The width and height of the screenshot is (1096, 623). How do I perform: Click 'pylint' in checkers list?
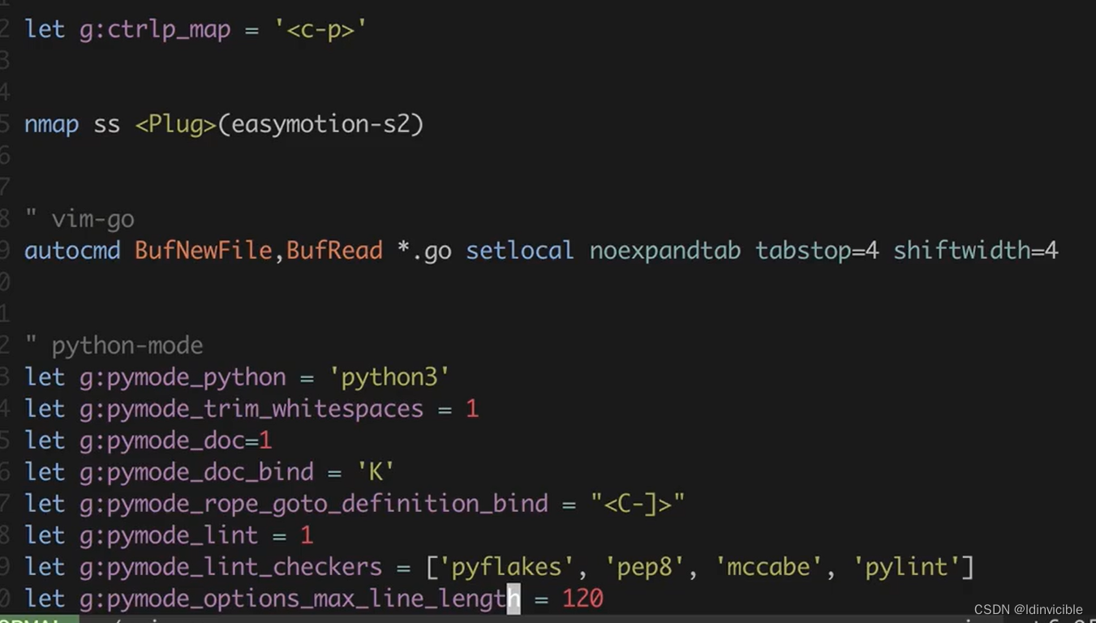pyautogui.click(x=907, y=567)
